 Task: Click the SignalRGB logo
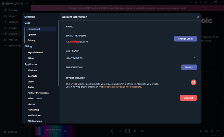[13, 4]
